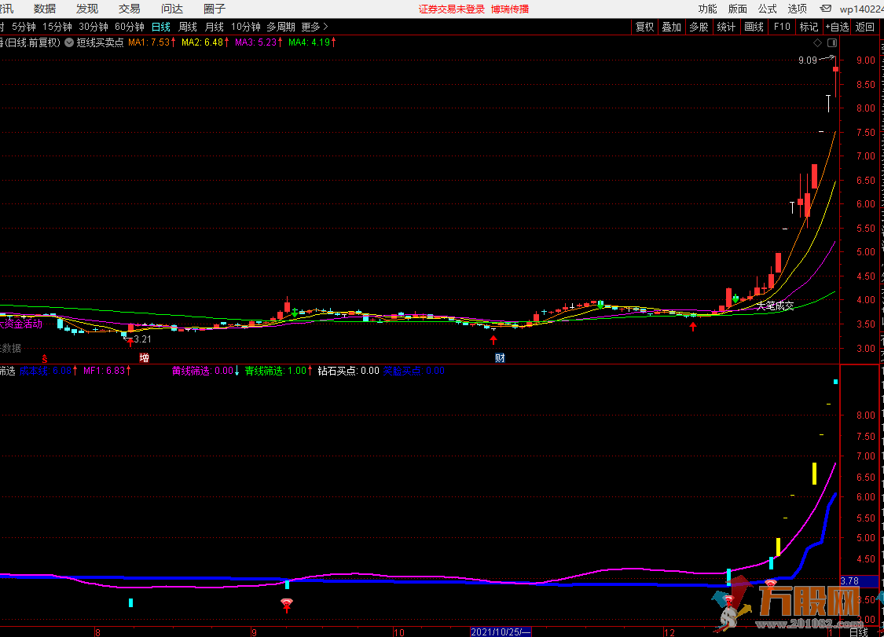Open the mail envelope icon
This screenshot has height=637, width=884.
(825, 9)
